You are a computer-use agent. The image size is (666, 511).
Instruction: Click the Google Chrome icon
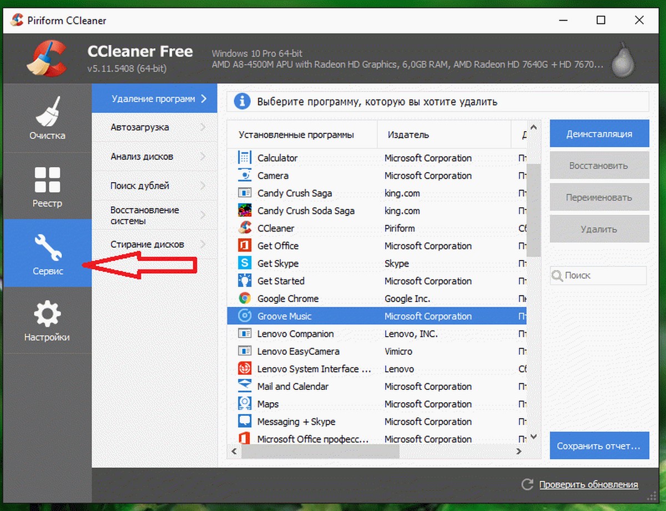244,299
